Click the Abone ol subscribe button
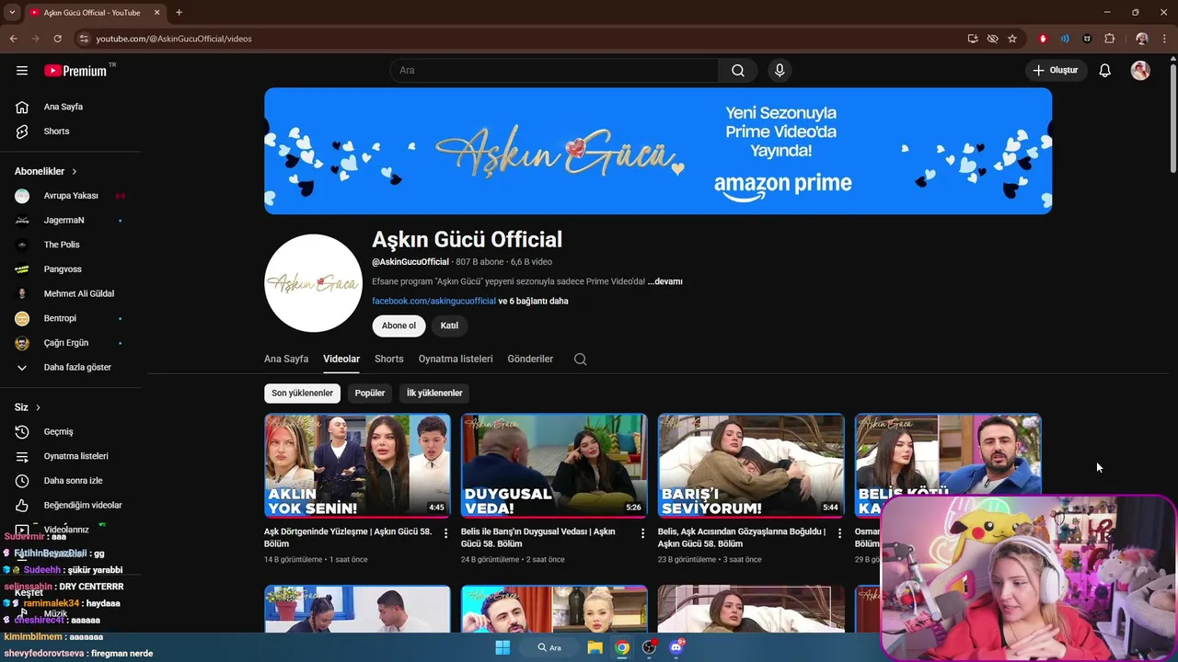Screen dimensions: 1178x662 pos(398,325)
